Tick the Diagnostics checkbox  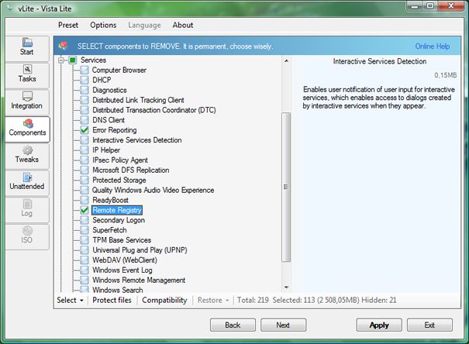[x=84, y=90]
